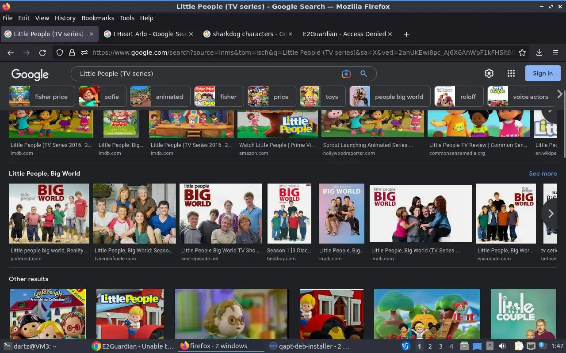Bookmark this page with the star
Image resolution: width=566 pixels, height=353 pixels.
(522, 53)
